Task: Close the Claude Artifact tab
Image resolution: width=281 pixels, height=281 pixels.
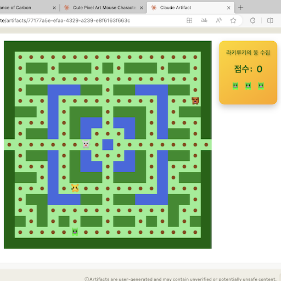Action: click(x=228, y=8)
